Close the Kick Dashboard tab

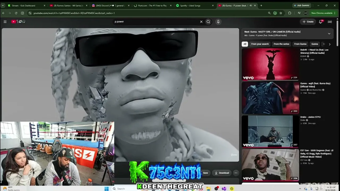[44, 5]
